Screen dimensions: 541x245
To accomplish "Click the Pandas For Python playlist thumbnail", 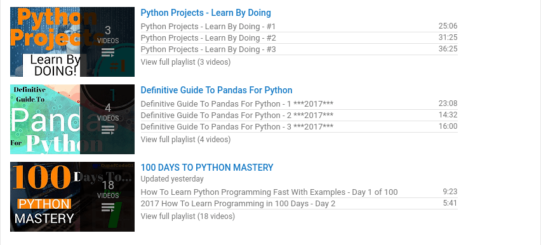I will (x=72, y=119).
